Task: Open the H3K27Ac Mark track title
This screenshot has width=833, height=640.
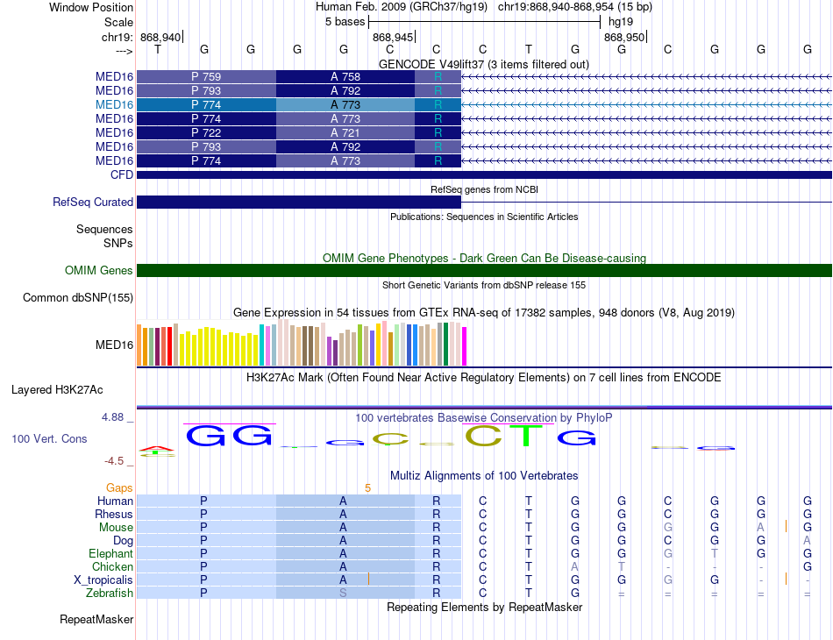Action: pyautogui.click(x=484, y=378)
